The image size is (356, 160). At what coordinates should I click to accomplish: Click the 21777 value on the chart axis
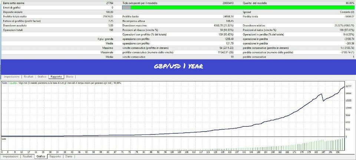348,86
